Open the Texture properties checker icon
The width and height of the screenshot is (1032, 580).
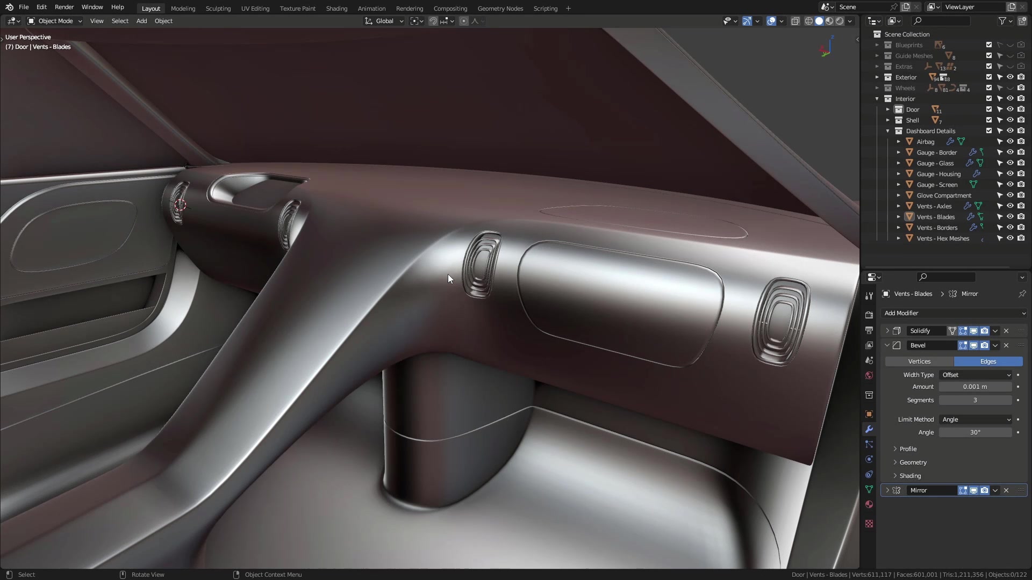pyautogui.click(x=869, y=524)
